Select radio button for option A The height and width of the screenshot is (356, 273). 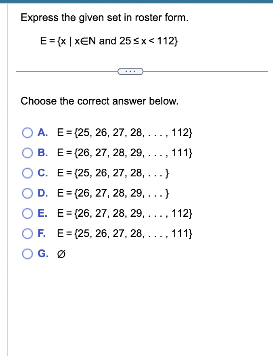coord(27,133)
